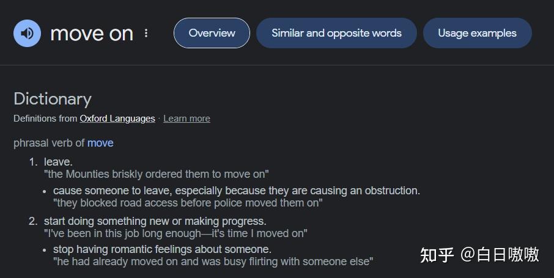Image resolution: width=554 pixels, height=278 pixels.
Task: Select the Dictionary section heading
Action: 53,99
